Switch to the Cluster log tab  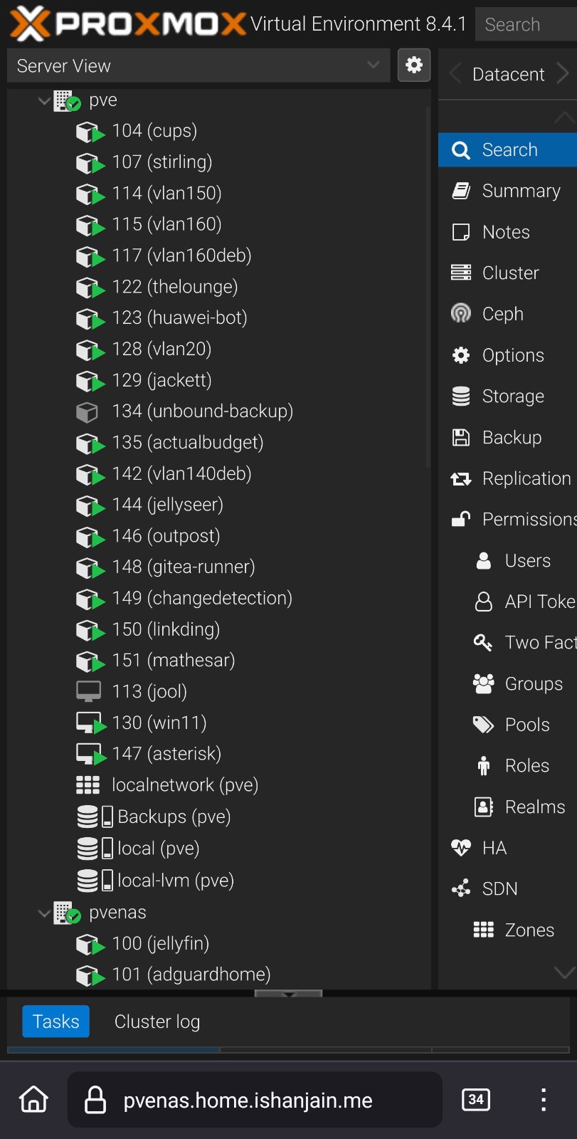pos(157,1022)
